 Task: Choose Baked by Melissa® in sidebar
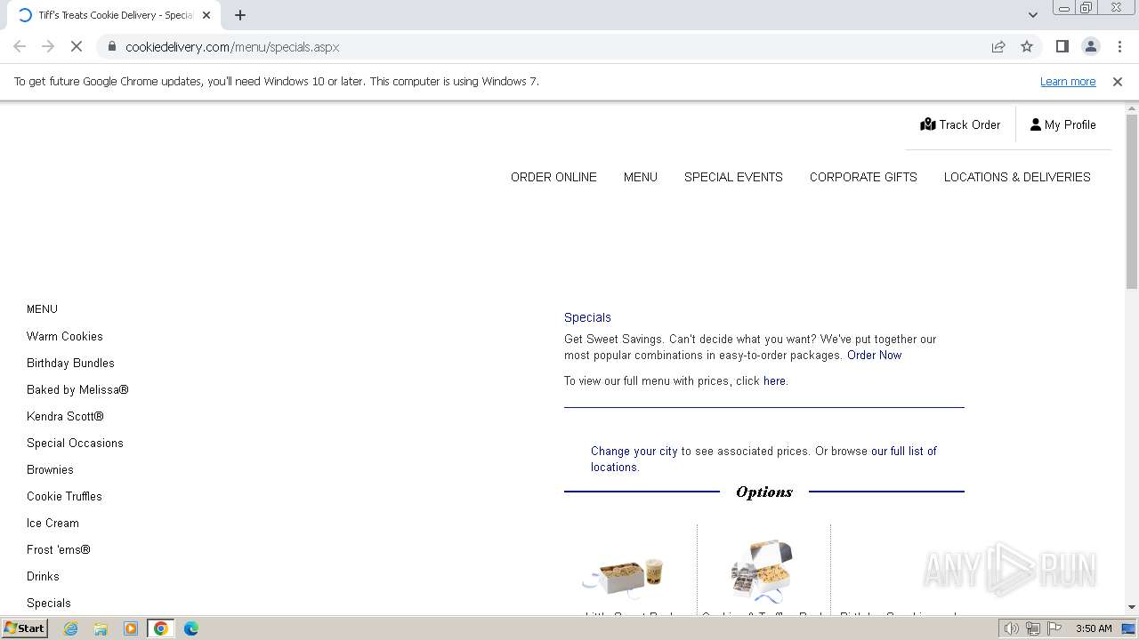[x=77, y=390]
